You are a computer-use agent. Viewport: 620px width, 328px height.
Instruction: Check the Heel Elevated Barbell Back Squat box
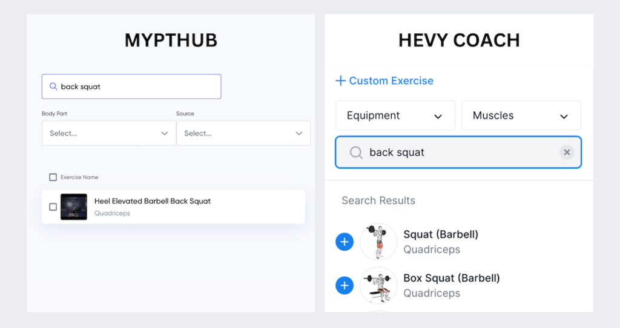coord(53,207)
